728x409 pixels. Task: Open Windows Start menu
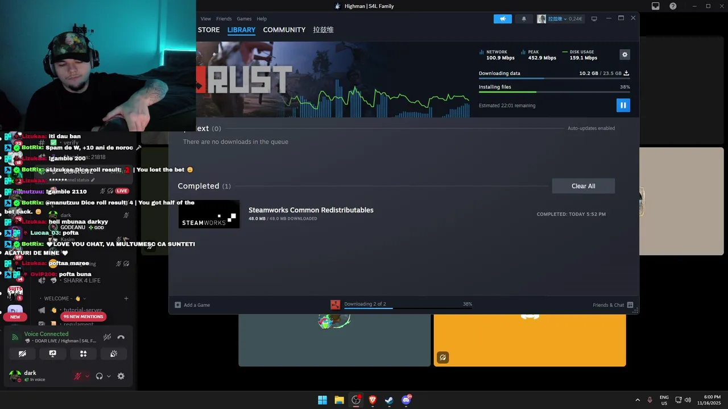coord(322,400)
